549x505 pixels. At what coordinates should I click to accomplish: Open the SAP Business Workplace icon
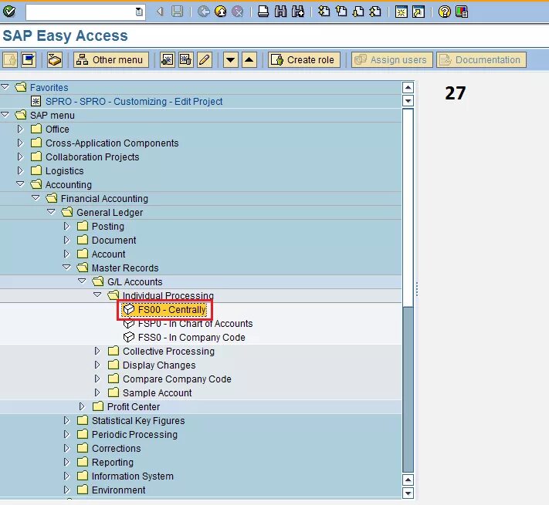coord(55,60)
